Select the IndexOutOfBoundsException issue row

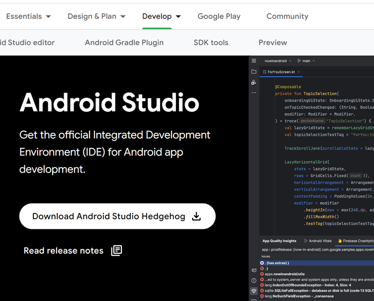pos(317,285)
